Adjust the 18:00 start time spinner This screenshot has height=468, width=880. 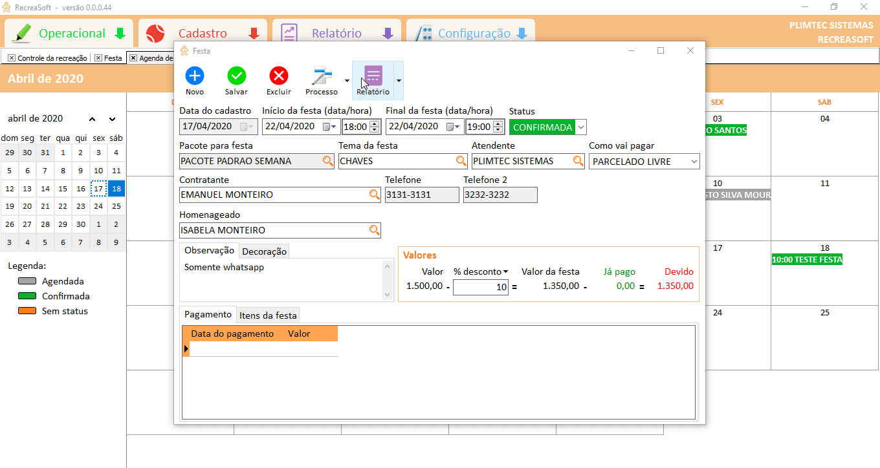(374, 127)
